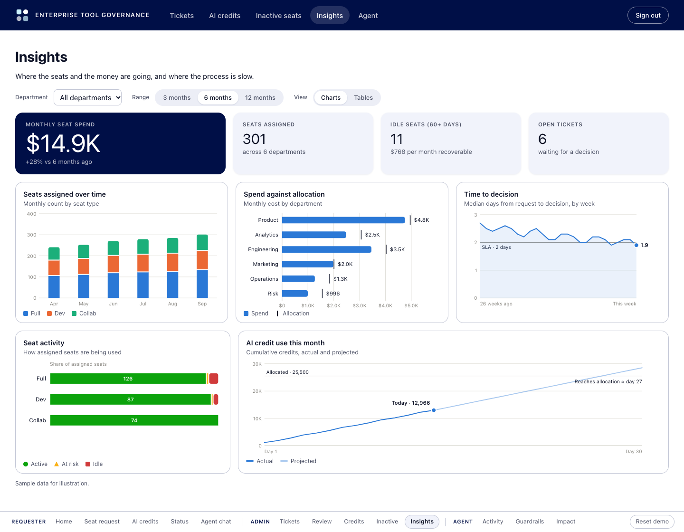Click the Enterprise Tool Governance logo icon

tap(22, 15)
